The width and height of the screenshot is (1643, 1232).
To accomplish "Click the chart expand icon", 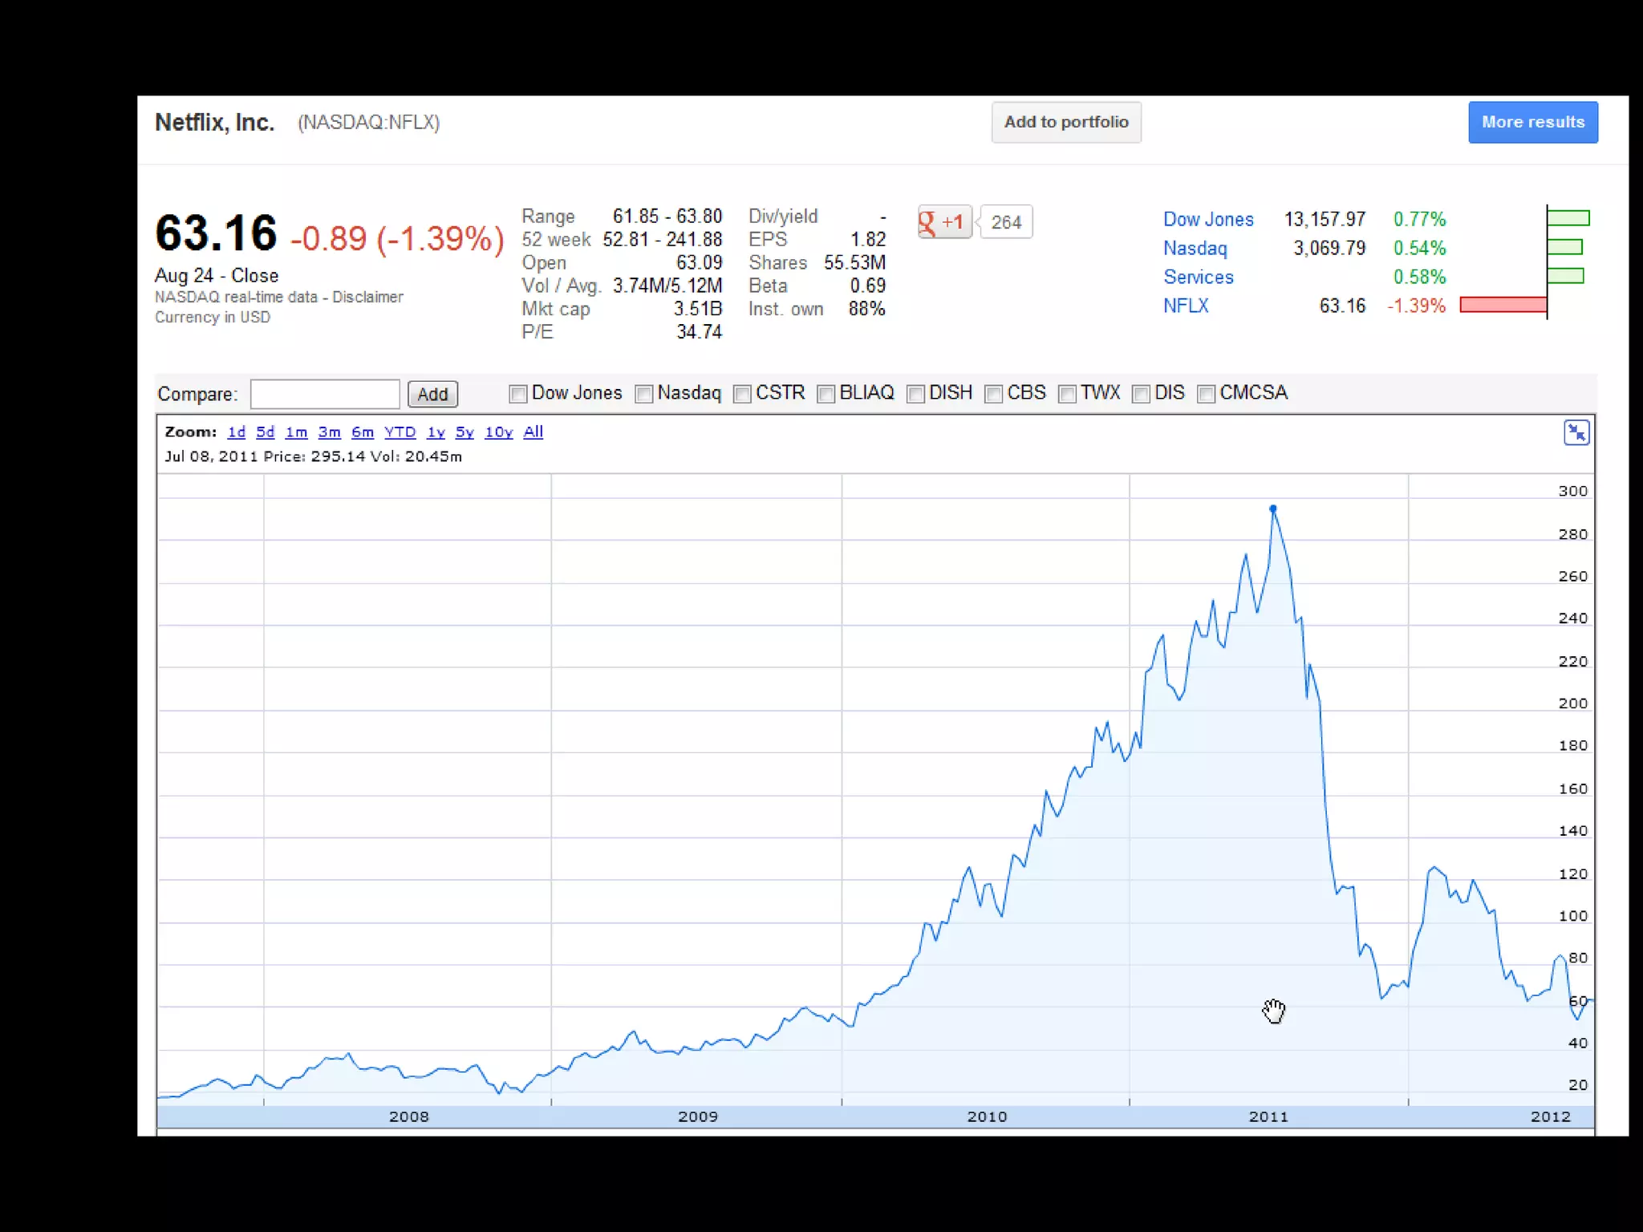I will [1576, 433].
